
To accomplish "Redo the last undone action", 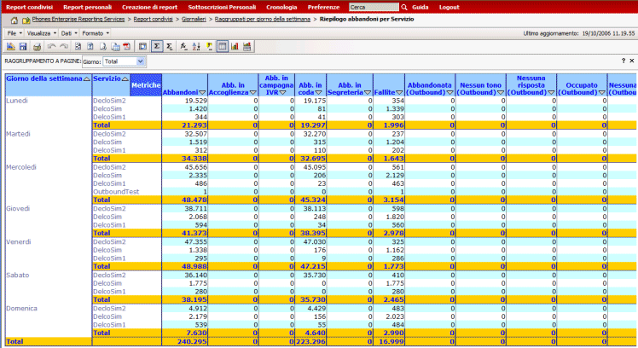I will 64,46.
